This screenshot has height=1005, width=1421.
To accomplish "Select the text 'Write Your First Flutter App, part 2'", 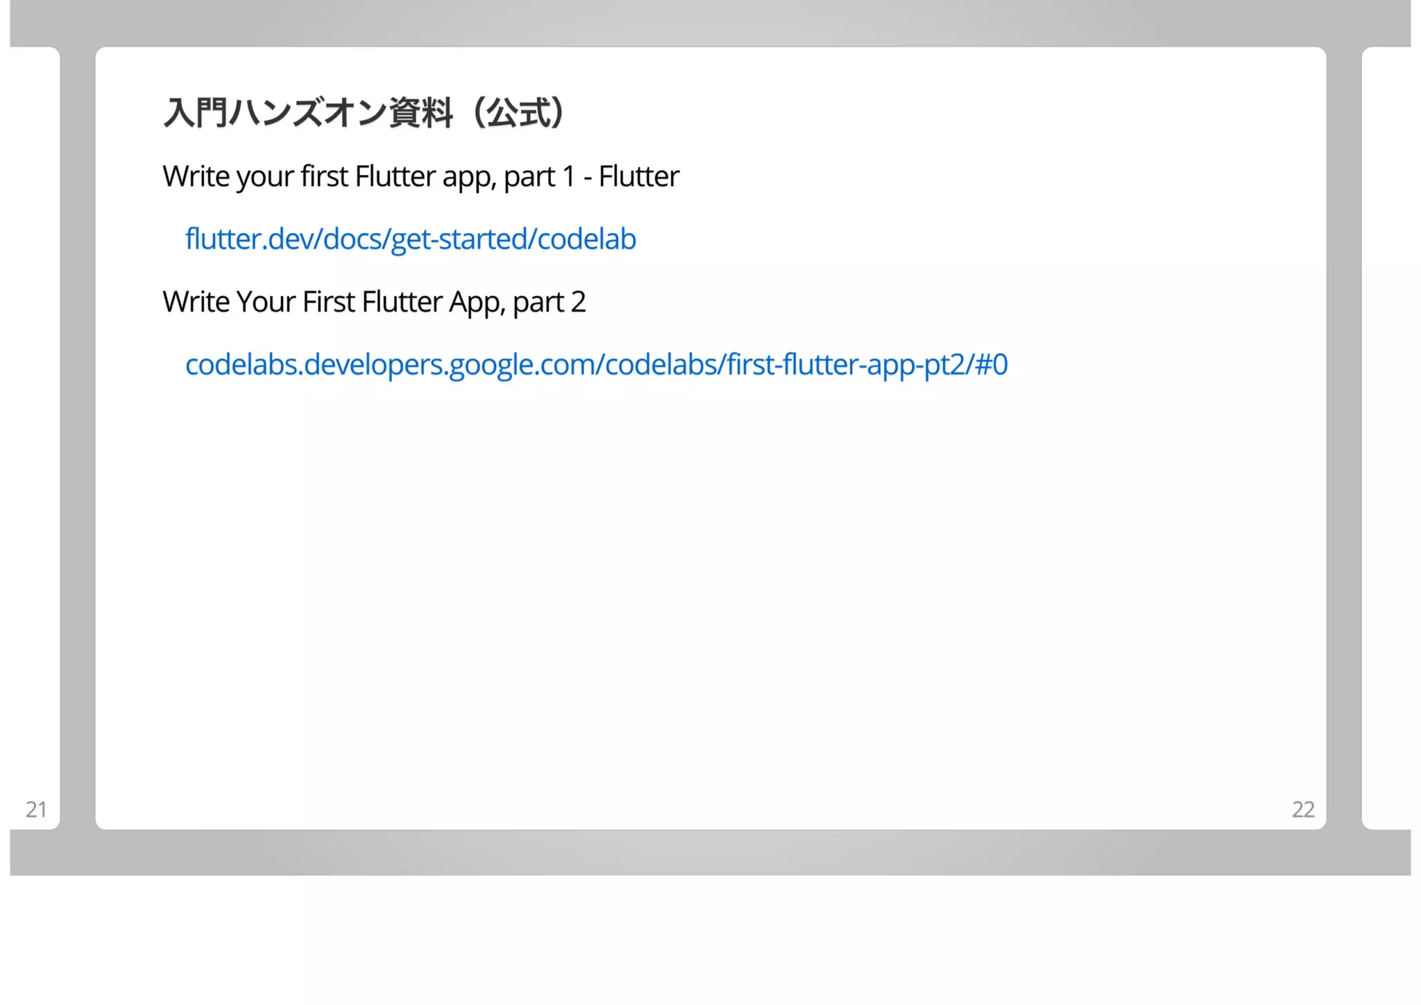I will click(374, 302).
